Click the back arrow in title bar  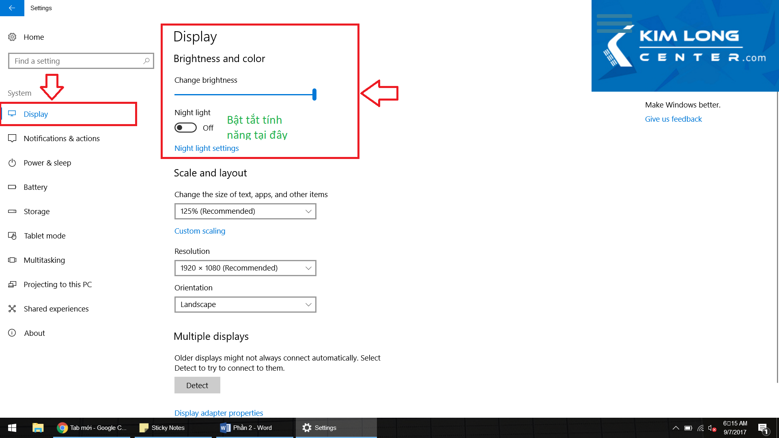point(12,8)
